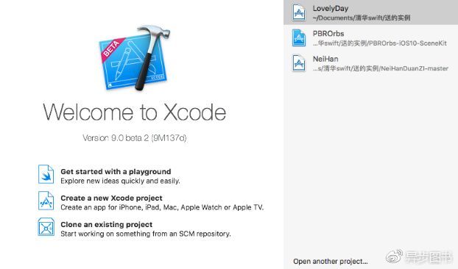The image size is (458, 269).
Task: Select 'Get started with a playground'
Action: coord(116,172)
